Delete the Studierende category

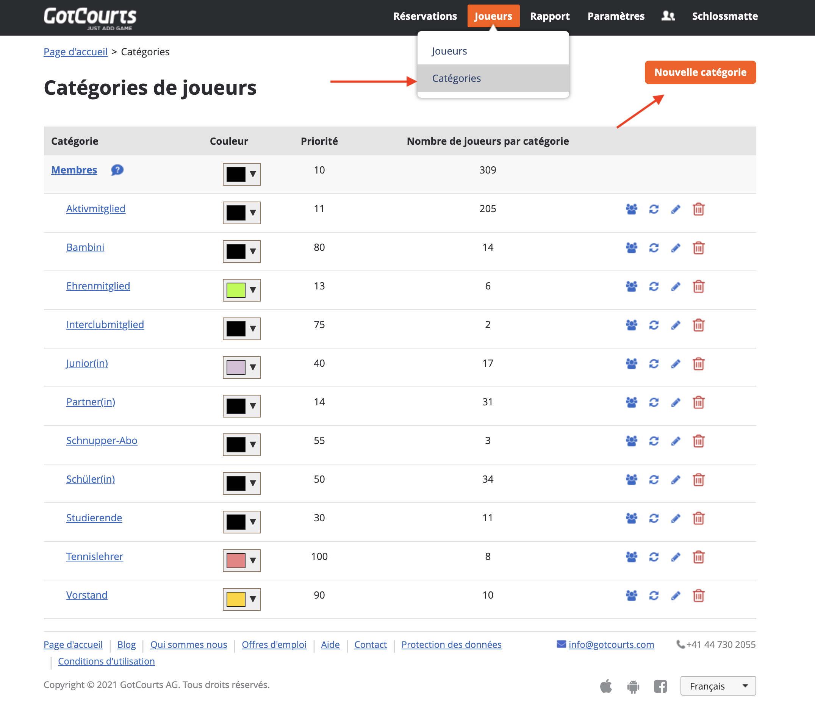click(x=698, y=518)
